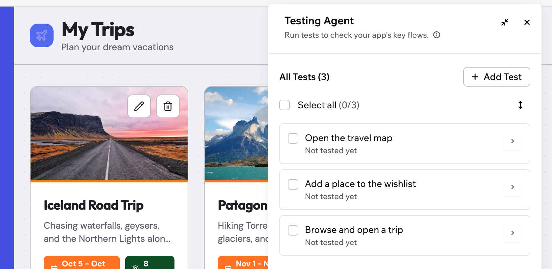
Task: Click the Chasing waterfalls description text
Action: tap(107, 232)
